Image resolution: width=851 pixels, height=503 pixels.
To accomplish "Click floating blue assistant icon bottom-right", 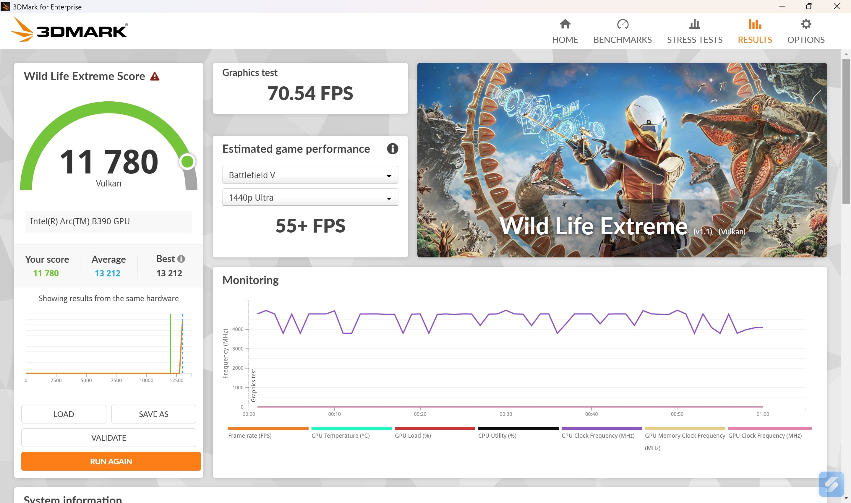I will click(831, 484).
